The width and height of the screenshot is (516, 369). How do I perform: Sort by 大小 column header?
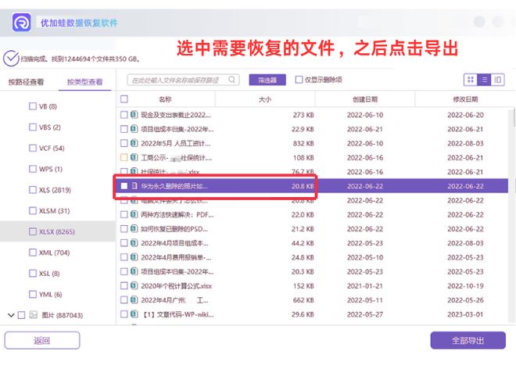(265, 99)
